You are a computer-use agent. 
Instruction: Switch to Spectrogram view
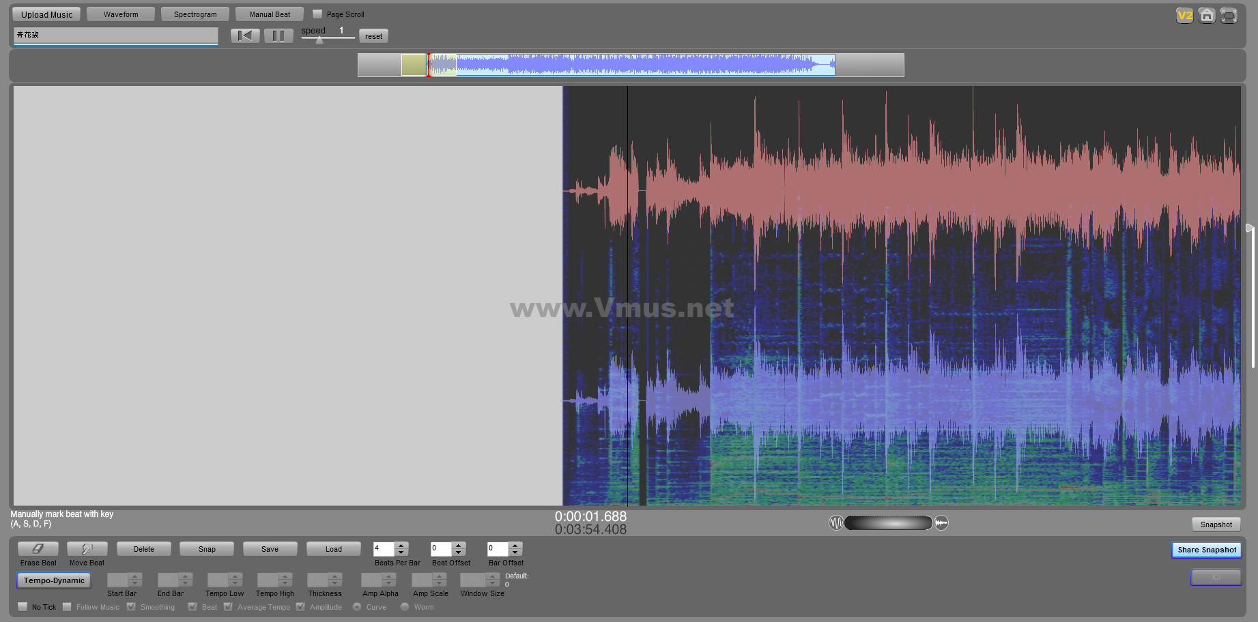195,14
